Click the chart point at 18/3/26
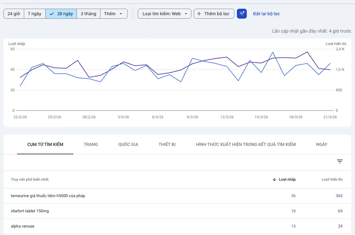This screenshot has height=235, width=355. pyautogui.click(x=296, y=58)
